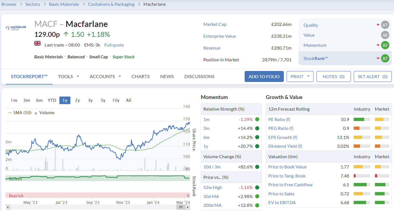Click the PE Ratio industry colour bar

tap(362, 119)
